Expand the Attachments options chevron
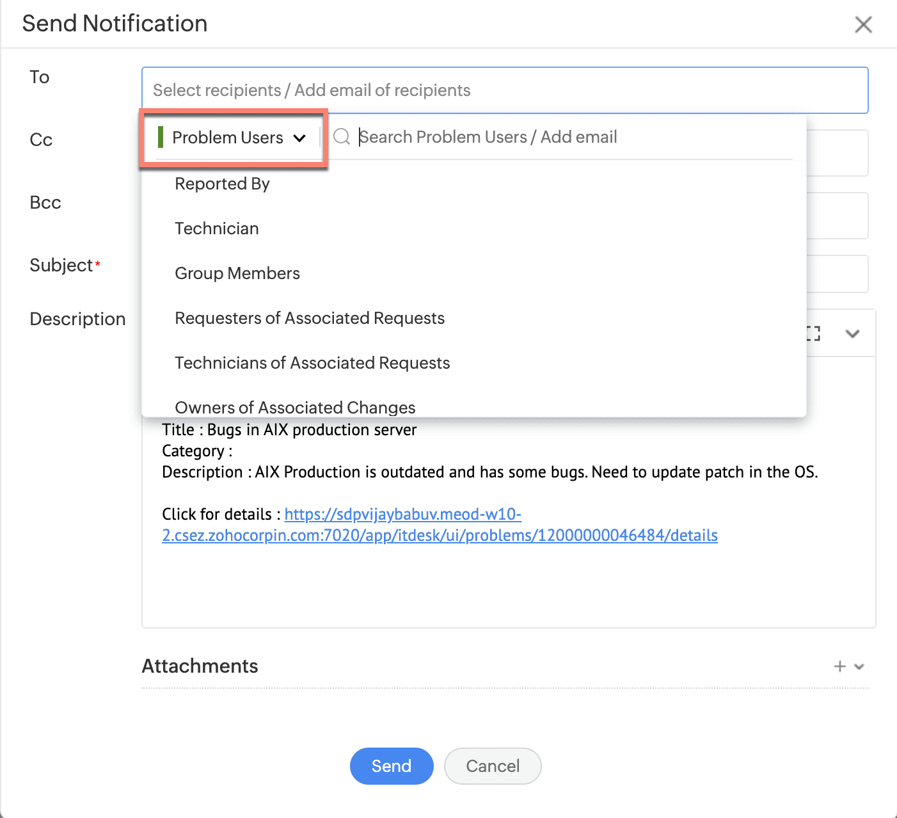 point(859,666)
